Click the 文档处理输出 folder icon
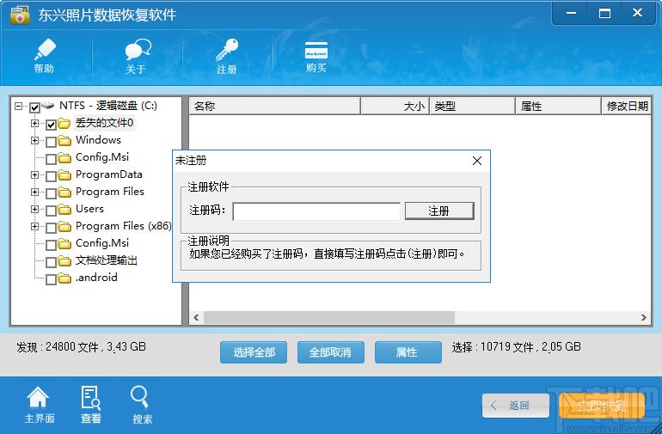 click(64, 261)
